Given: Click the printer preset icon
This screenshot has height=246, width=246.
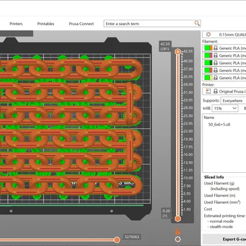Looking at the screenshot, I should click(208, 91).
